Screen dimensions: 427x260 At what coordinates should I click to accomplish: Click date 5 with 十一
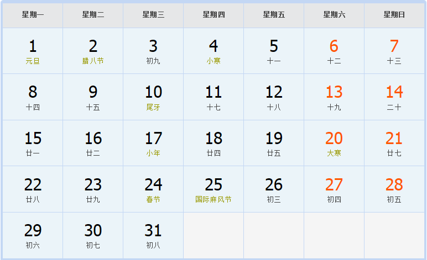(x=274, y=51)
